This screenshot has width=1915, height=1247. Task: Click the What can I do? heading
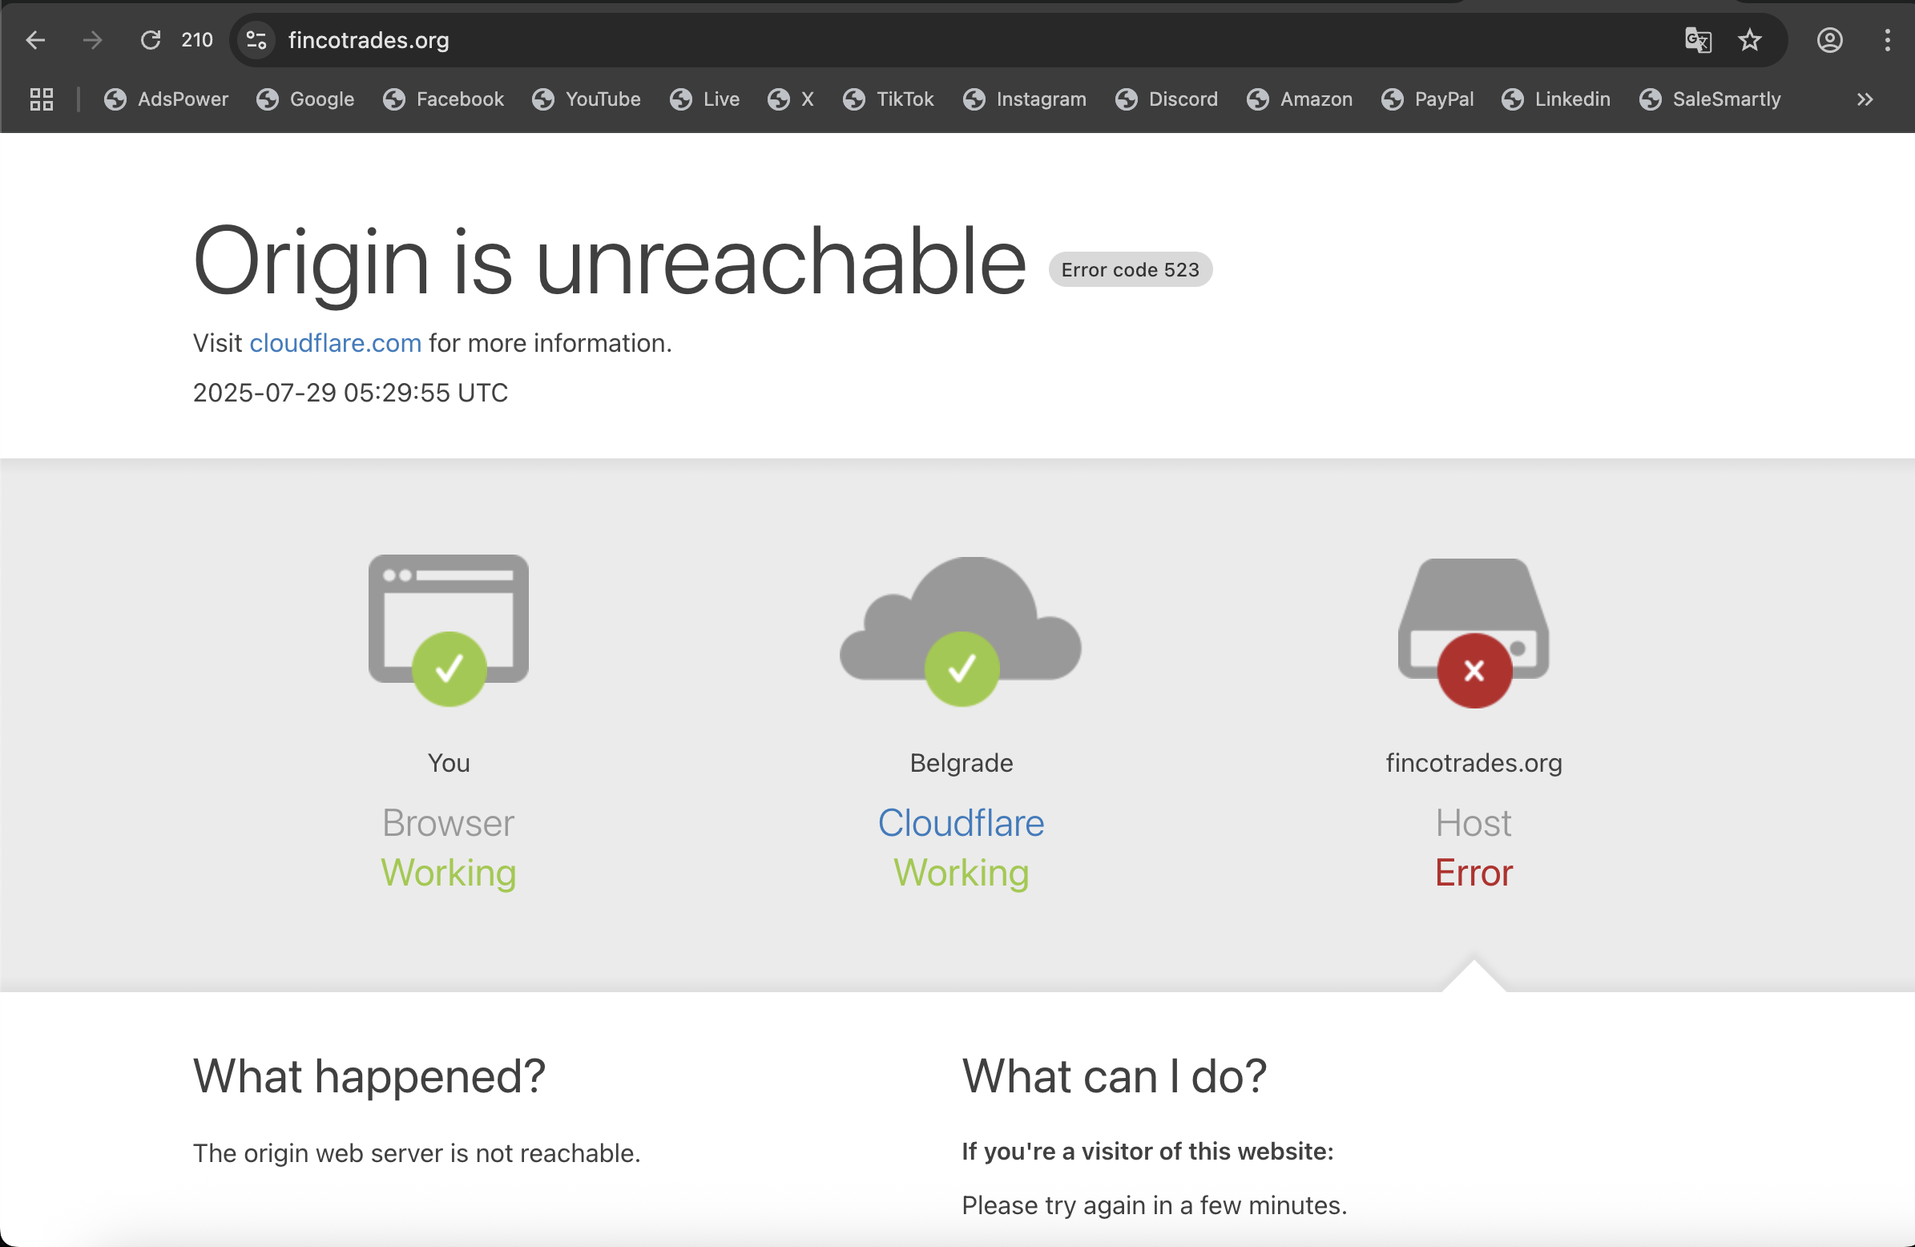point(1115,1076)
